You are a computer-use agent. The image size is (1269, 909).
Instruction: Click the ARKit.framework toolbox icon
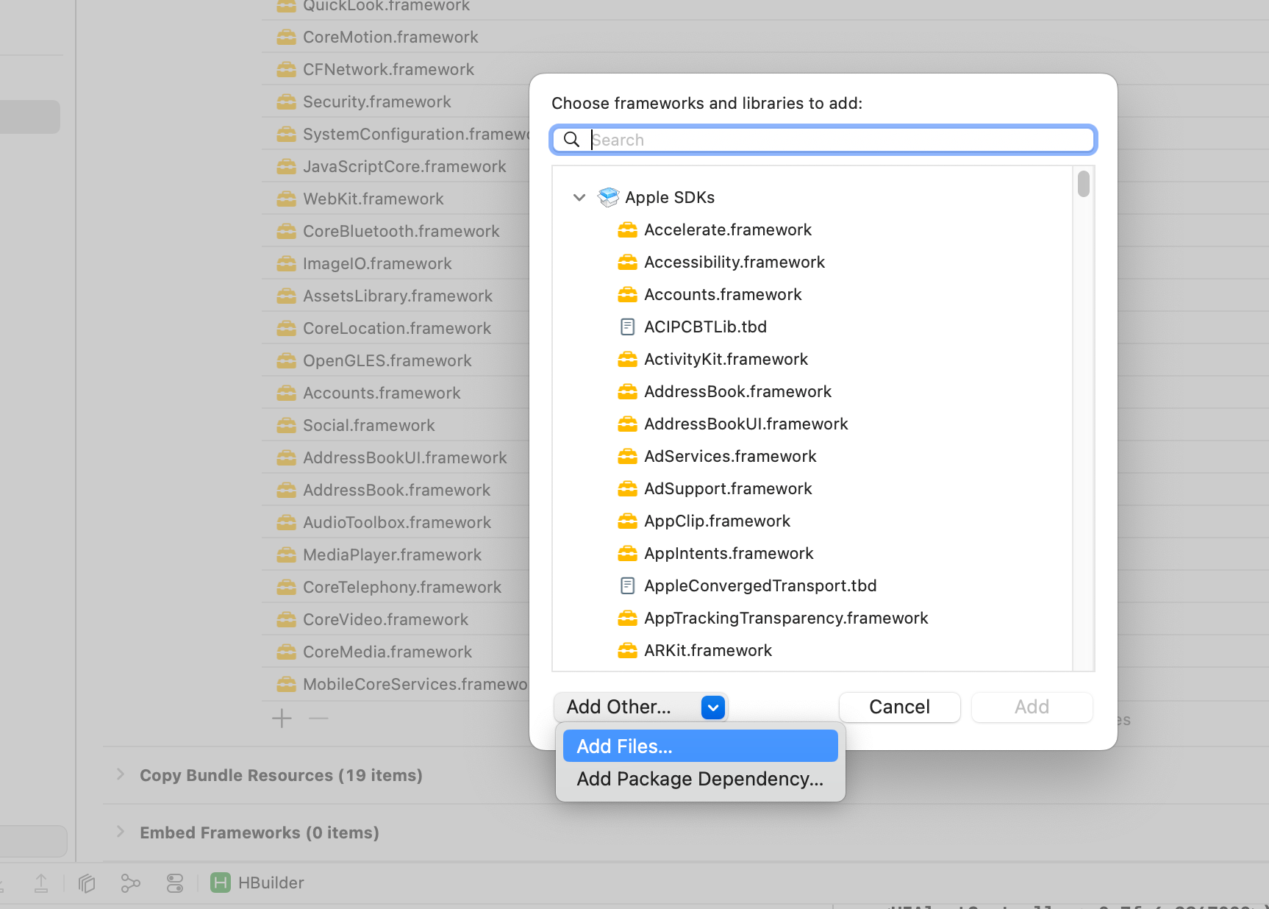click(627, 651)
